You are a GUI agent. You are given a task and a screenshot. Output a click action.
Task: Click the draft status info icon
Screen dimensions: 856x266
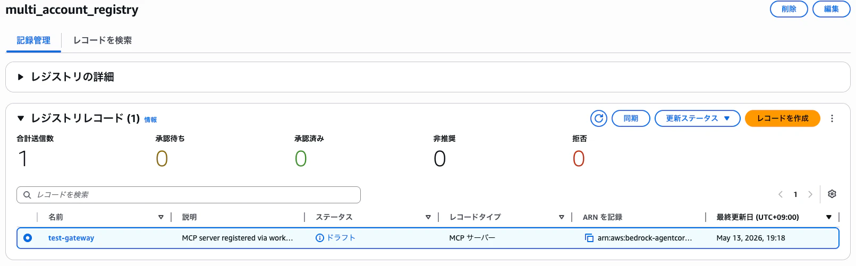coord(320,238)
